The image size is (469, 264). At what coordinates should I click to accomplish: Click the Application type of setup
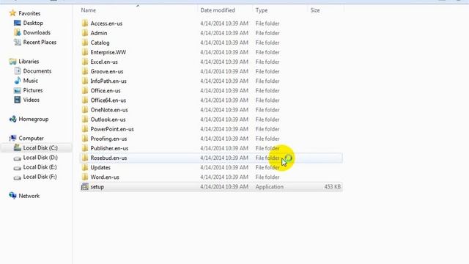[269, 187]
